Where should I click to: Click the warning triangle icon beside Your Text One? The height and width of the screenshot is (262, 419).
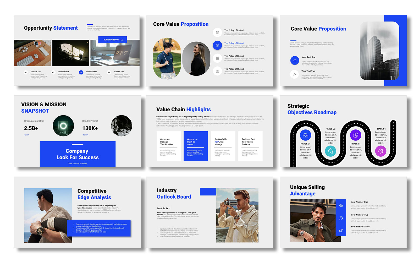pos(295,60)
